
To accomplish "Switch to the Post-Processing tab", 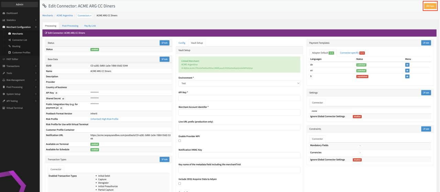I will (70, 26).
